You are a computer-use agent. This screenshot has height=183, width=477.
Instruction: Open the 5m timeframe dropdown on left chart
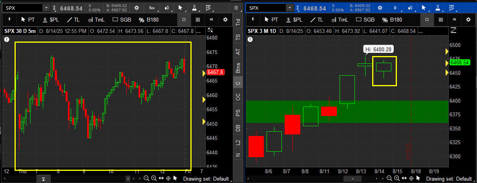pyautogui.click(x=152, y=7)
